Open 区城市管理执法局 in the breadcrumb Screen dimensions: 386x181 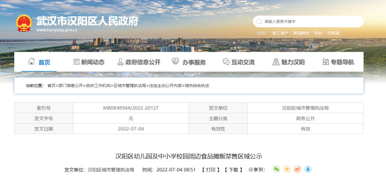(130, 86)
